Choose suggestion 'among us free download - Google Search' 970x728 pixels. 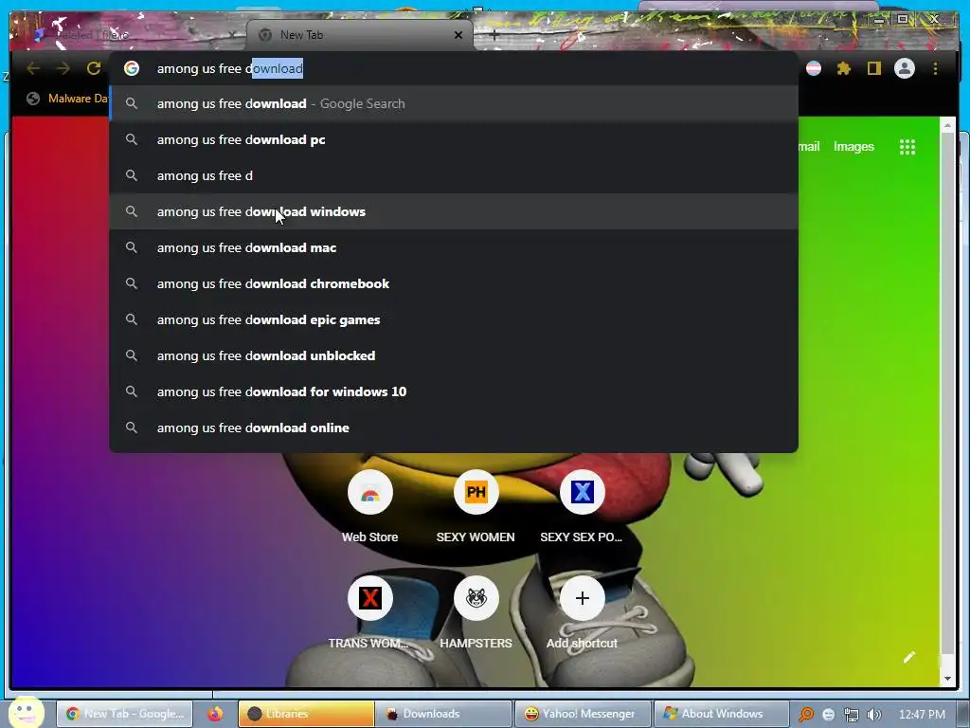pyautogui.click(x=454, y=104)
